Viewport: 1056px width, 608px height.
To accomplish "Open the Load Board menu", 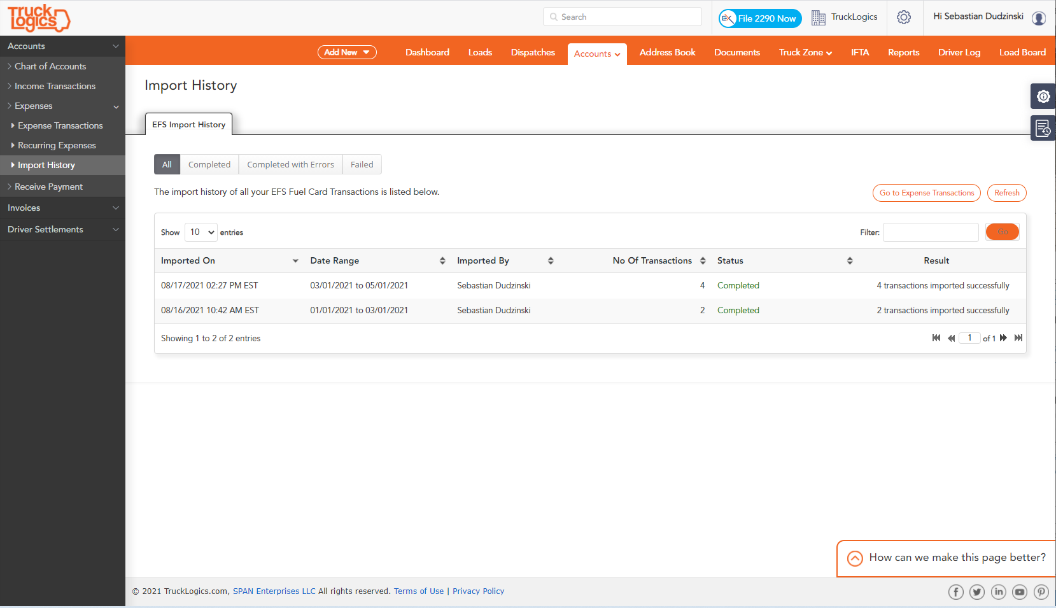I will [x=1022, y=52].
